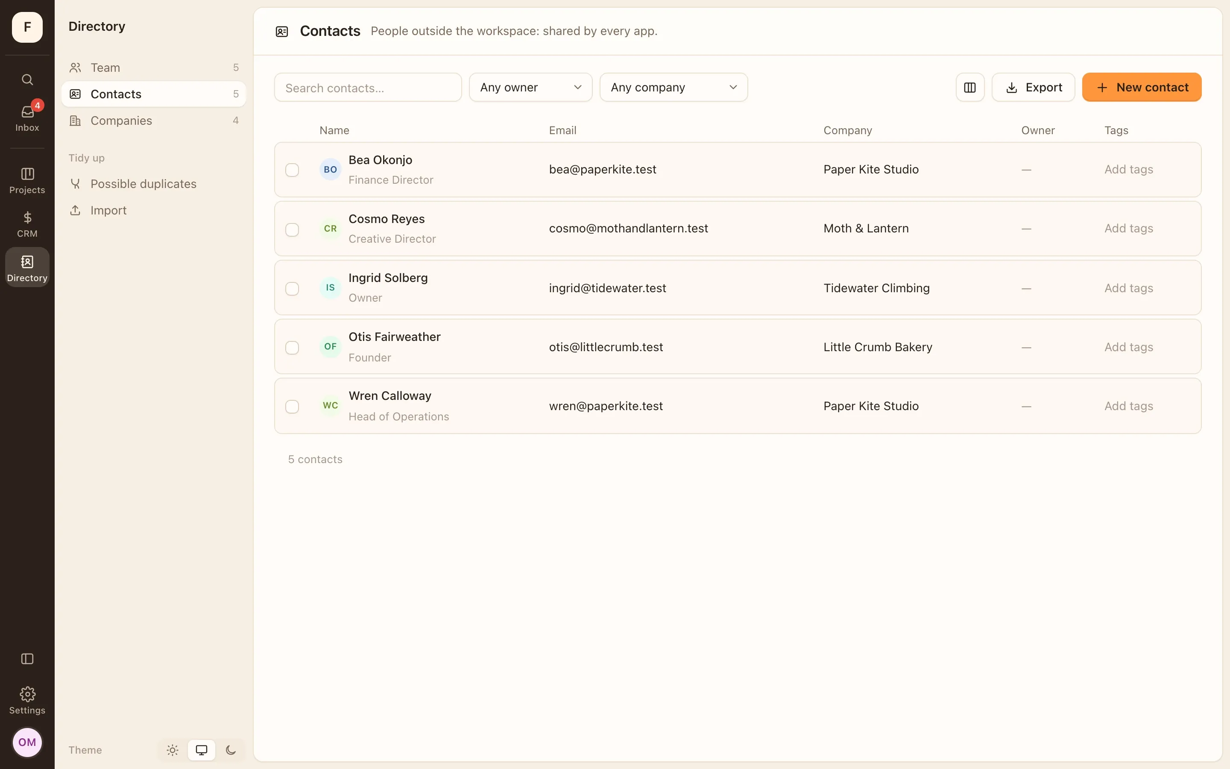Go to Companies list
The width and height of the screenshot is (1230, 769).
click(153, 120)
